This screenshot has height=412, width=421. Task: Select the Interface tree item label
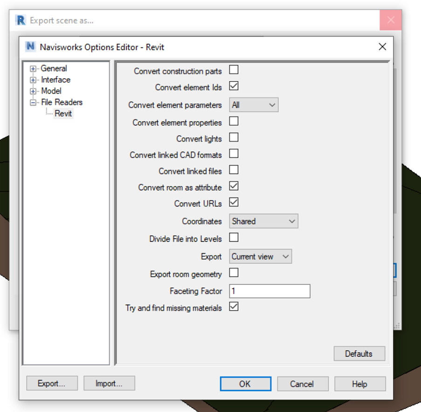55,80
